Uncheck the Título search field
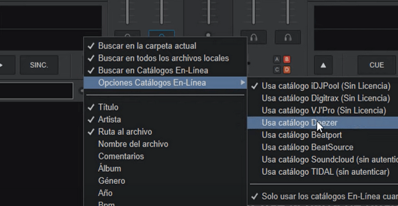 pyautogui.click(x=165, y=107)
